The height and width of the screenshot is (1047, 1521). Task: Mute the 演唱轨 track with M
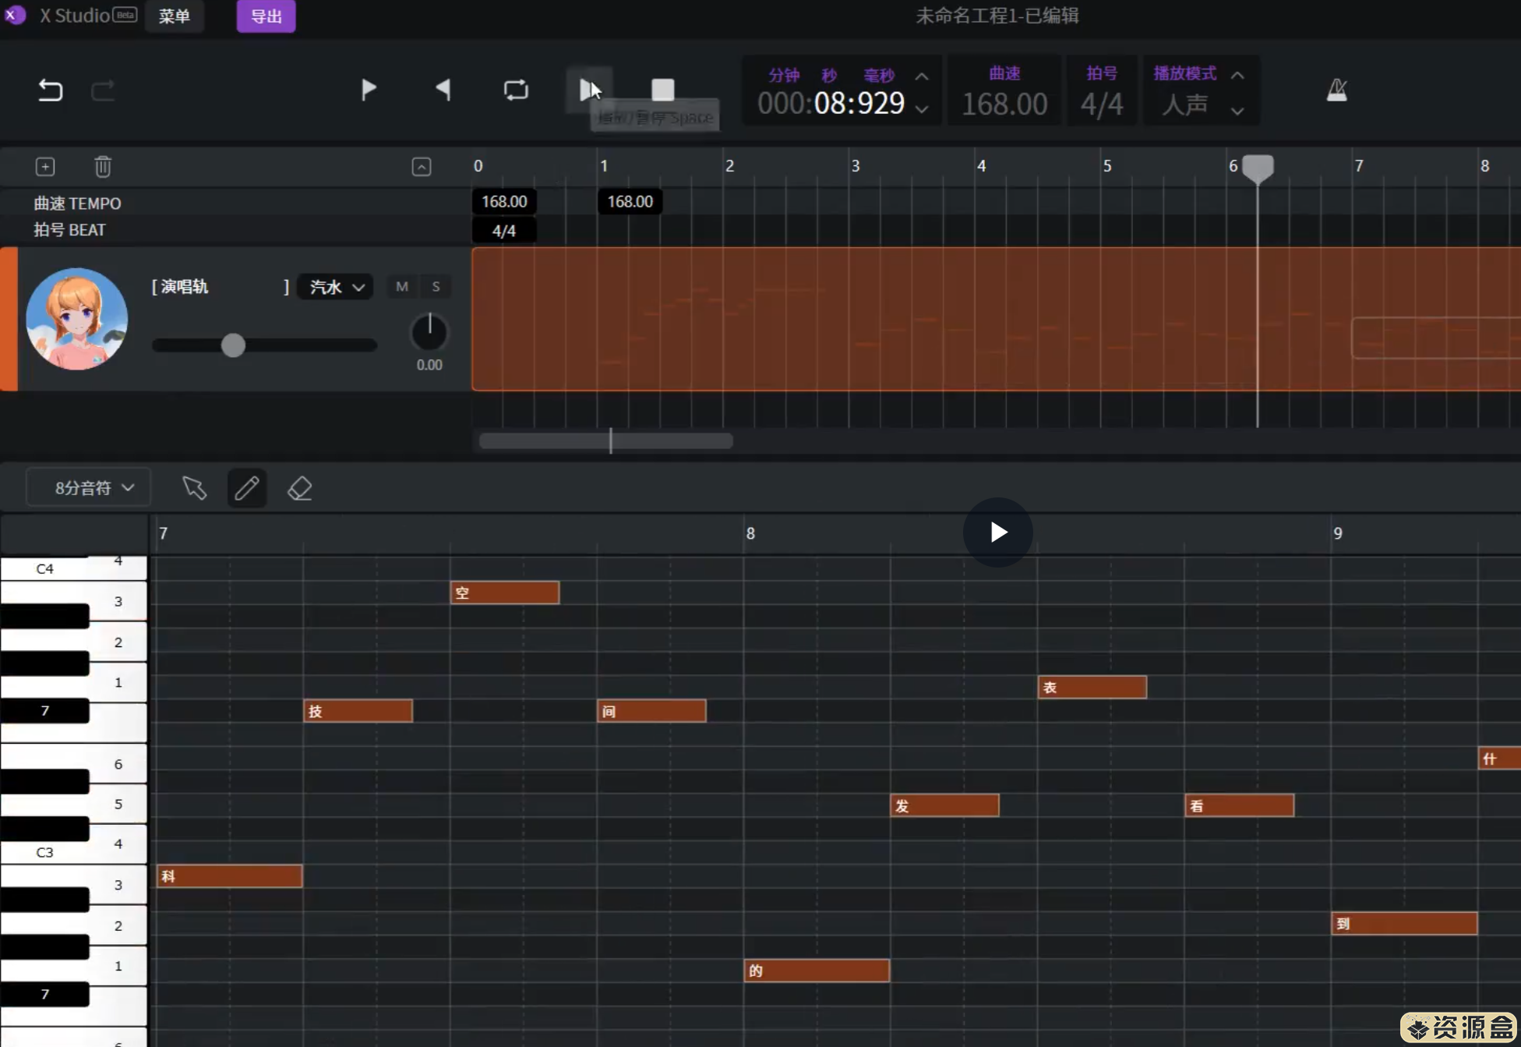402,287
